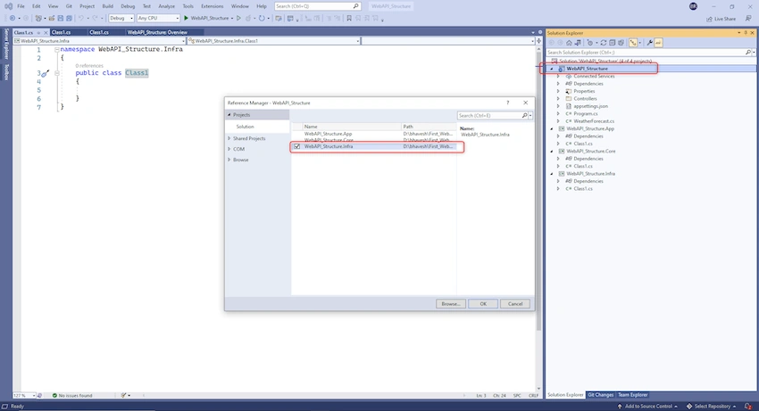Viewport: 759px width, 411px height.
Task: Collapse the class outlining toggle at line 3
Action: point(56,73)
